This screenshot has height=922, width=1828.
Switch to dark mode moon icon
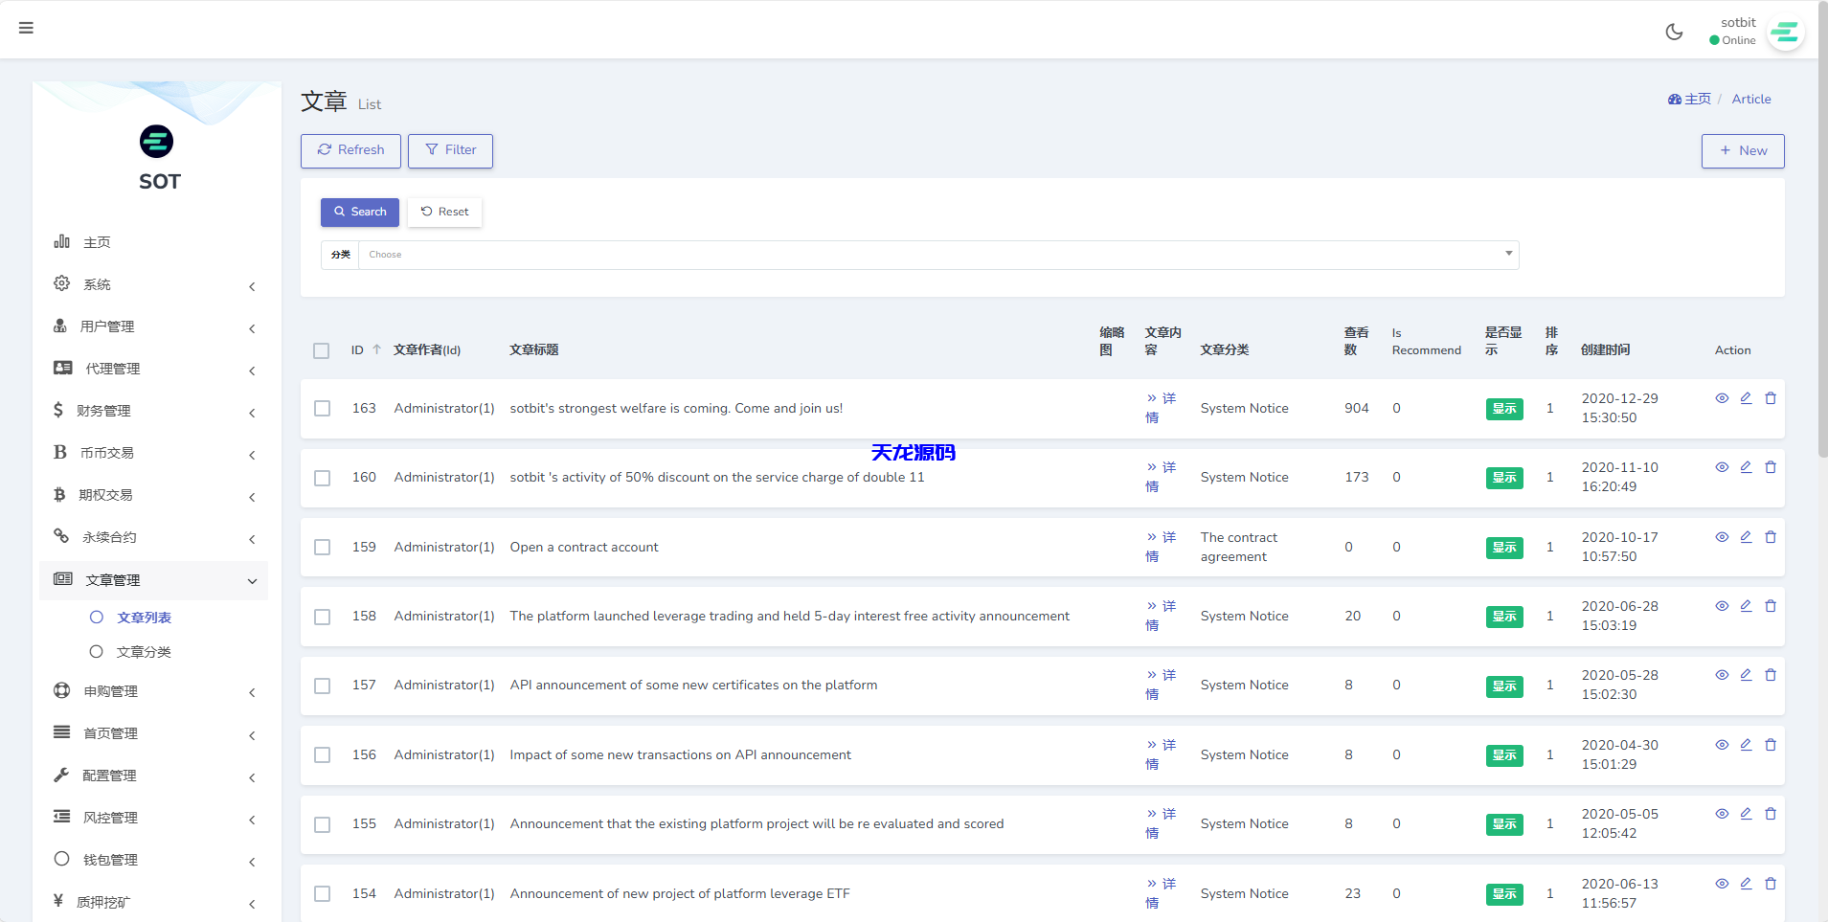[x=1674, y=32]
